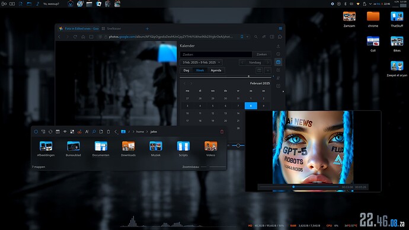This screenshot has height=230, width=409.
Task: Expand breadcrumb chevron before home
Action: tap(133, 132)
